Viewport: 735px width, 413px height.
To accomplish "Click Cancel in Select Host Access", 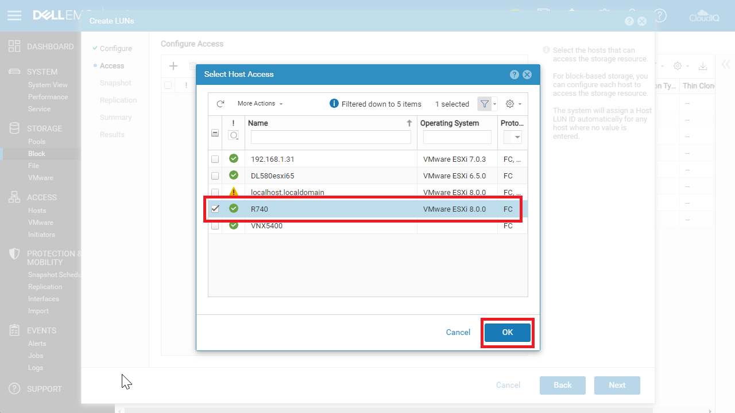I will tap(458, 333).
